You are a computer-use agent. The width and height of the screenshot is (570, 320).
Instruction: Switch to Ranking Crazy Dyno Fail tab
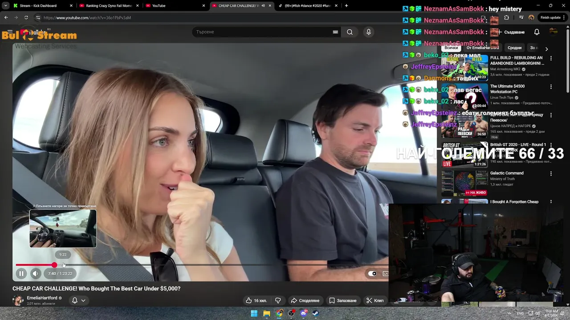[x=109, y=6]
